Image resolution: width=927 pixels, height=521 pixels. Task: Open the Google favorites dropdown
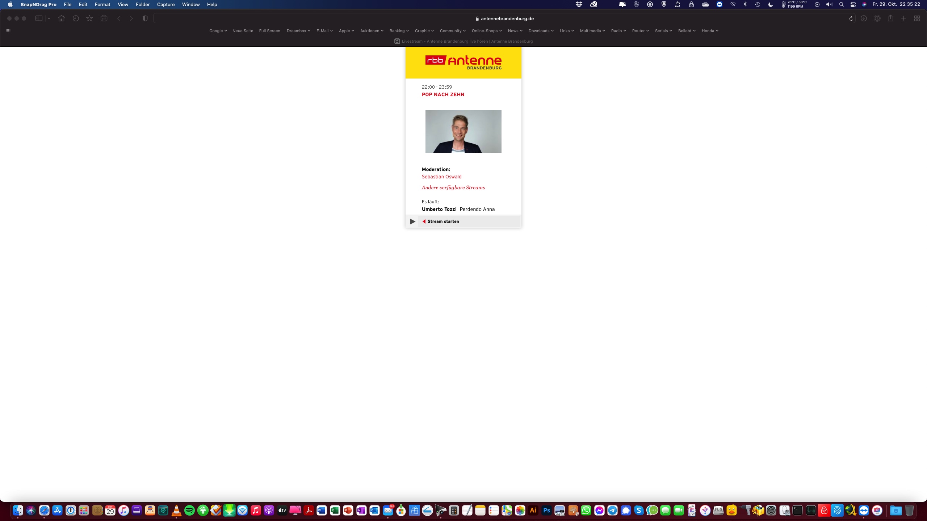218,31
